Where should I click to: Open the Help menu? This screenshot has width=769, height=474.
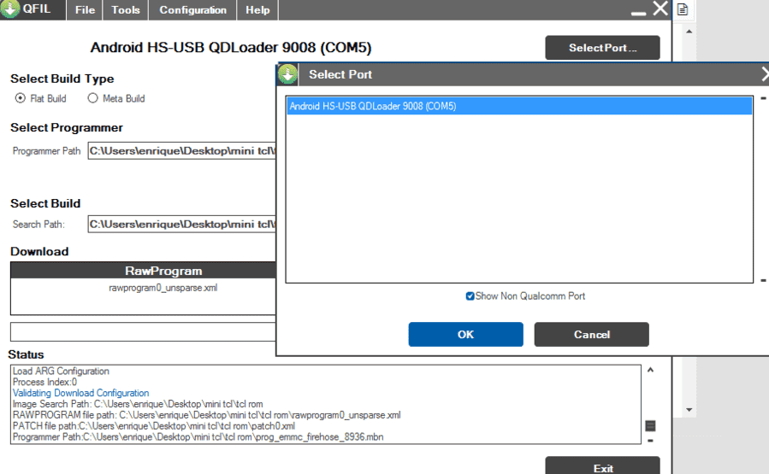tap(257, 9)
